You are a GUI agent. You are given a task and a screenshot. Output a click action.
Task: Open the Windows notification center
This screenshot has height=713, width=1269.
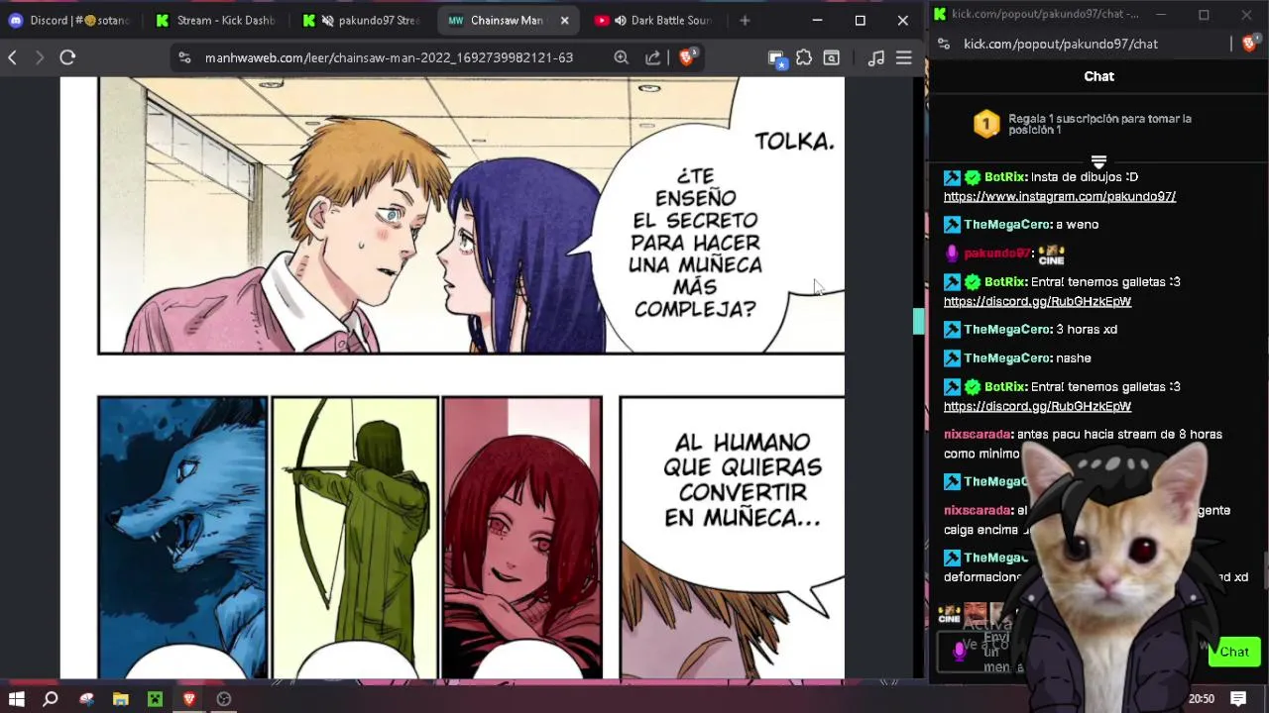click(x=1238, y=698)
